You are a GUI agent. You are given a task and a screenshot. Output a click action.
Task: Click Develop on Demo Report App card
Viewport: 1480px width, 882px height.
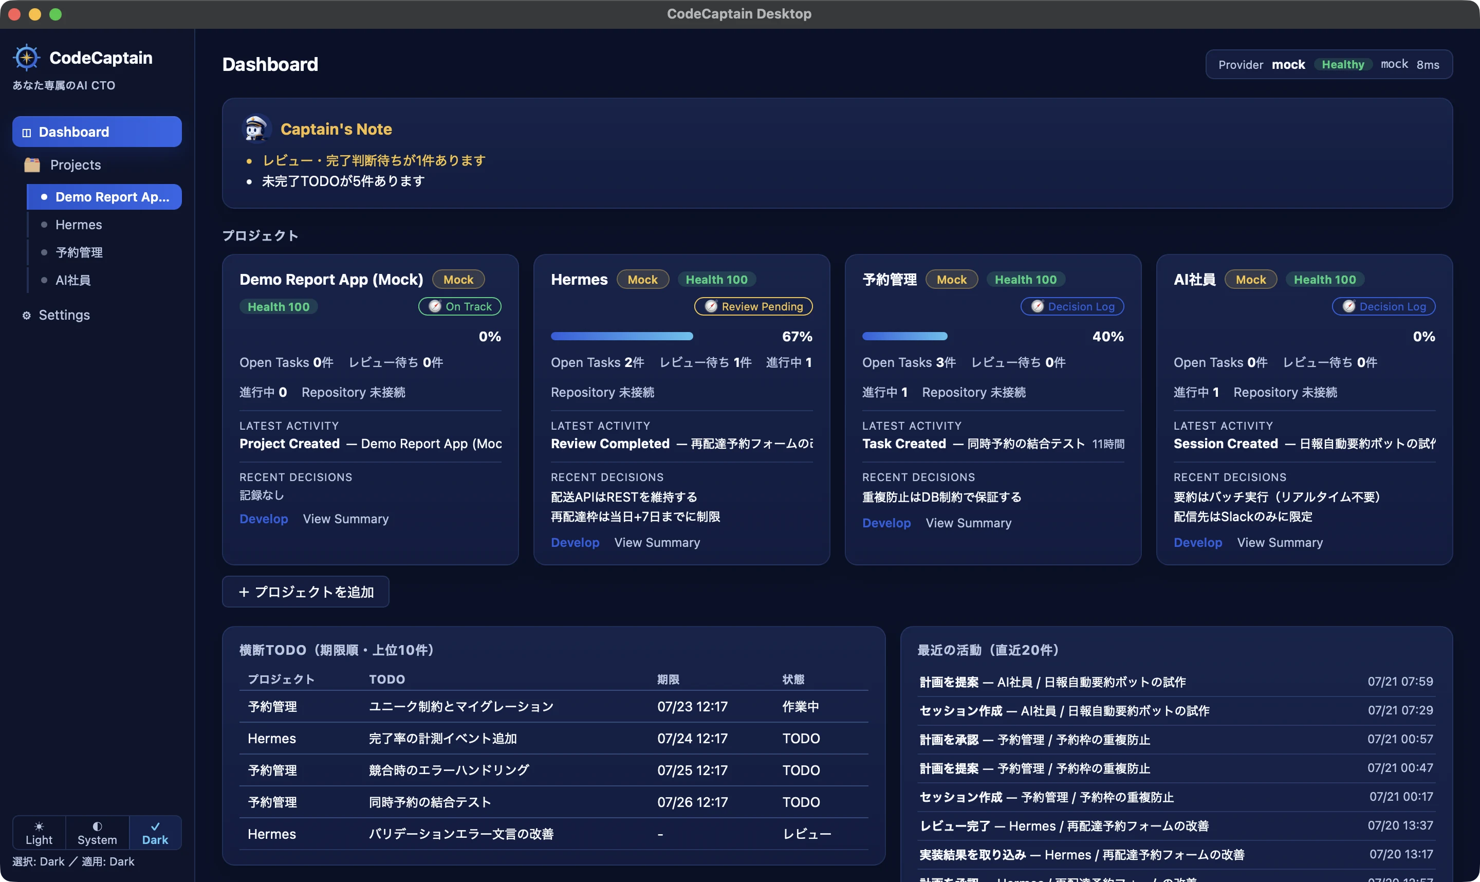point(264,519)
